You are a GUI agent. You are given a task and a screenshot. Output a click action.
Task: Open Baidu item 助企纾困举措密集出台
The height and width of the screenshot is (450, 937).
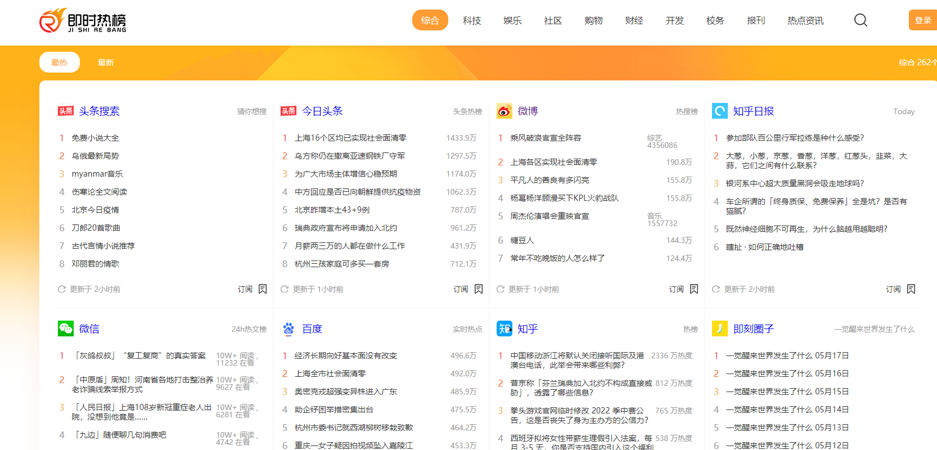[334, 409]
